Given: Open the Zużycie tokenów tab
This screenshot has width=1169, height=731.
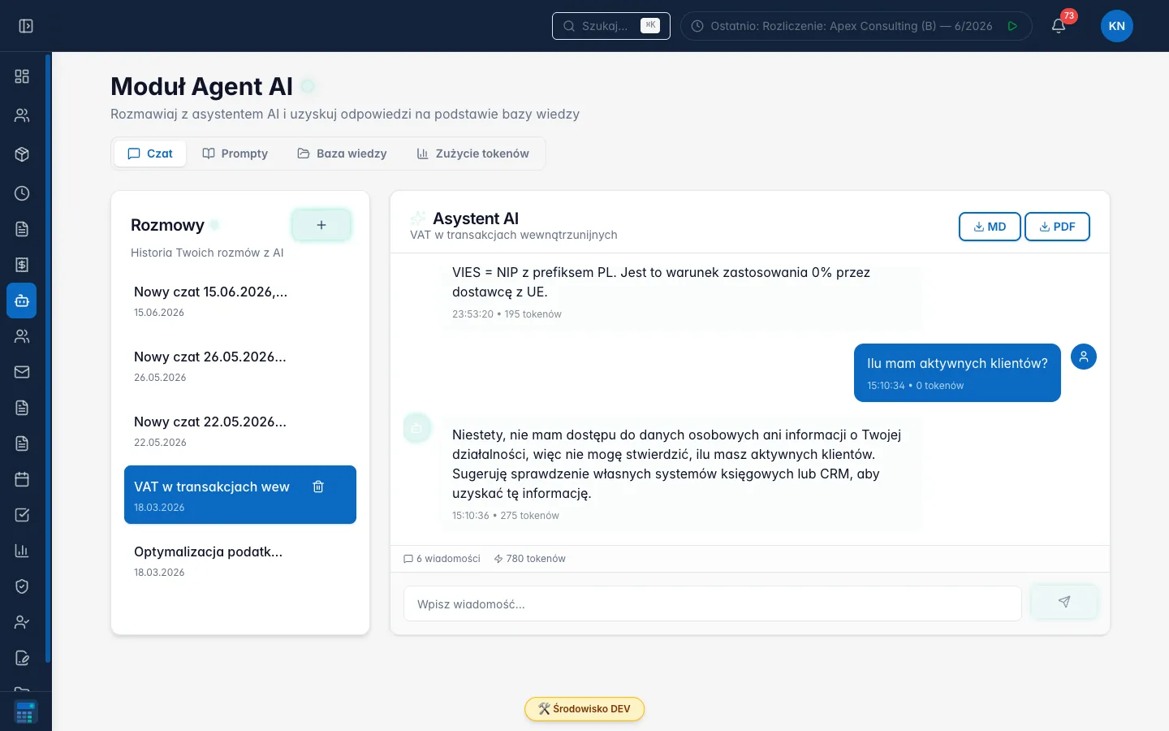Looking at the screenshot, I should (x=472, y=154).
